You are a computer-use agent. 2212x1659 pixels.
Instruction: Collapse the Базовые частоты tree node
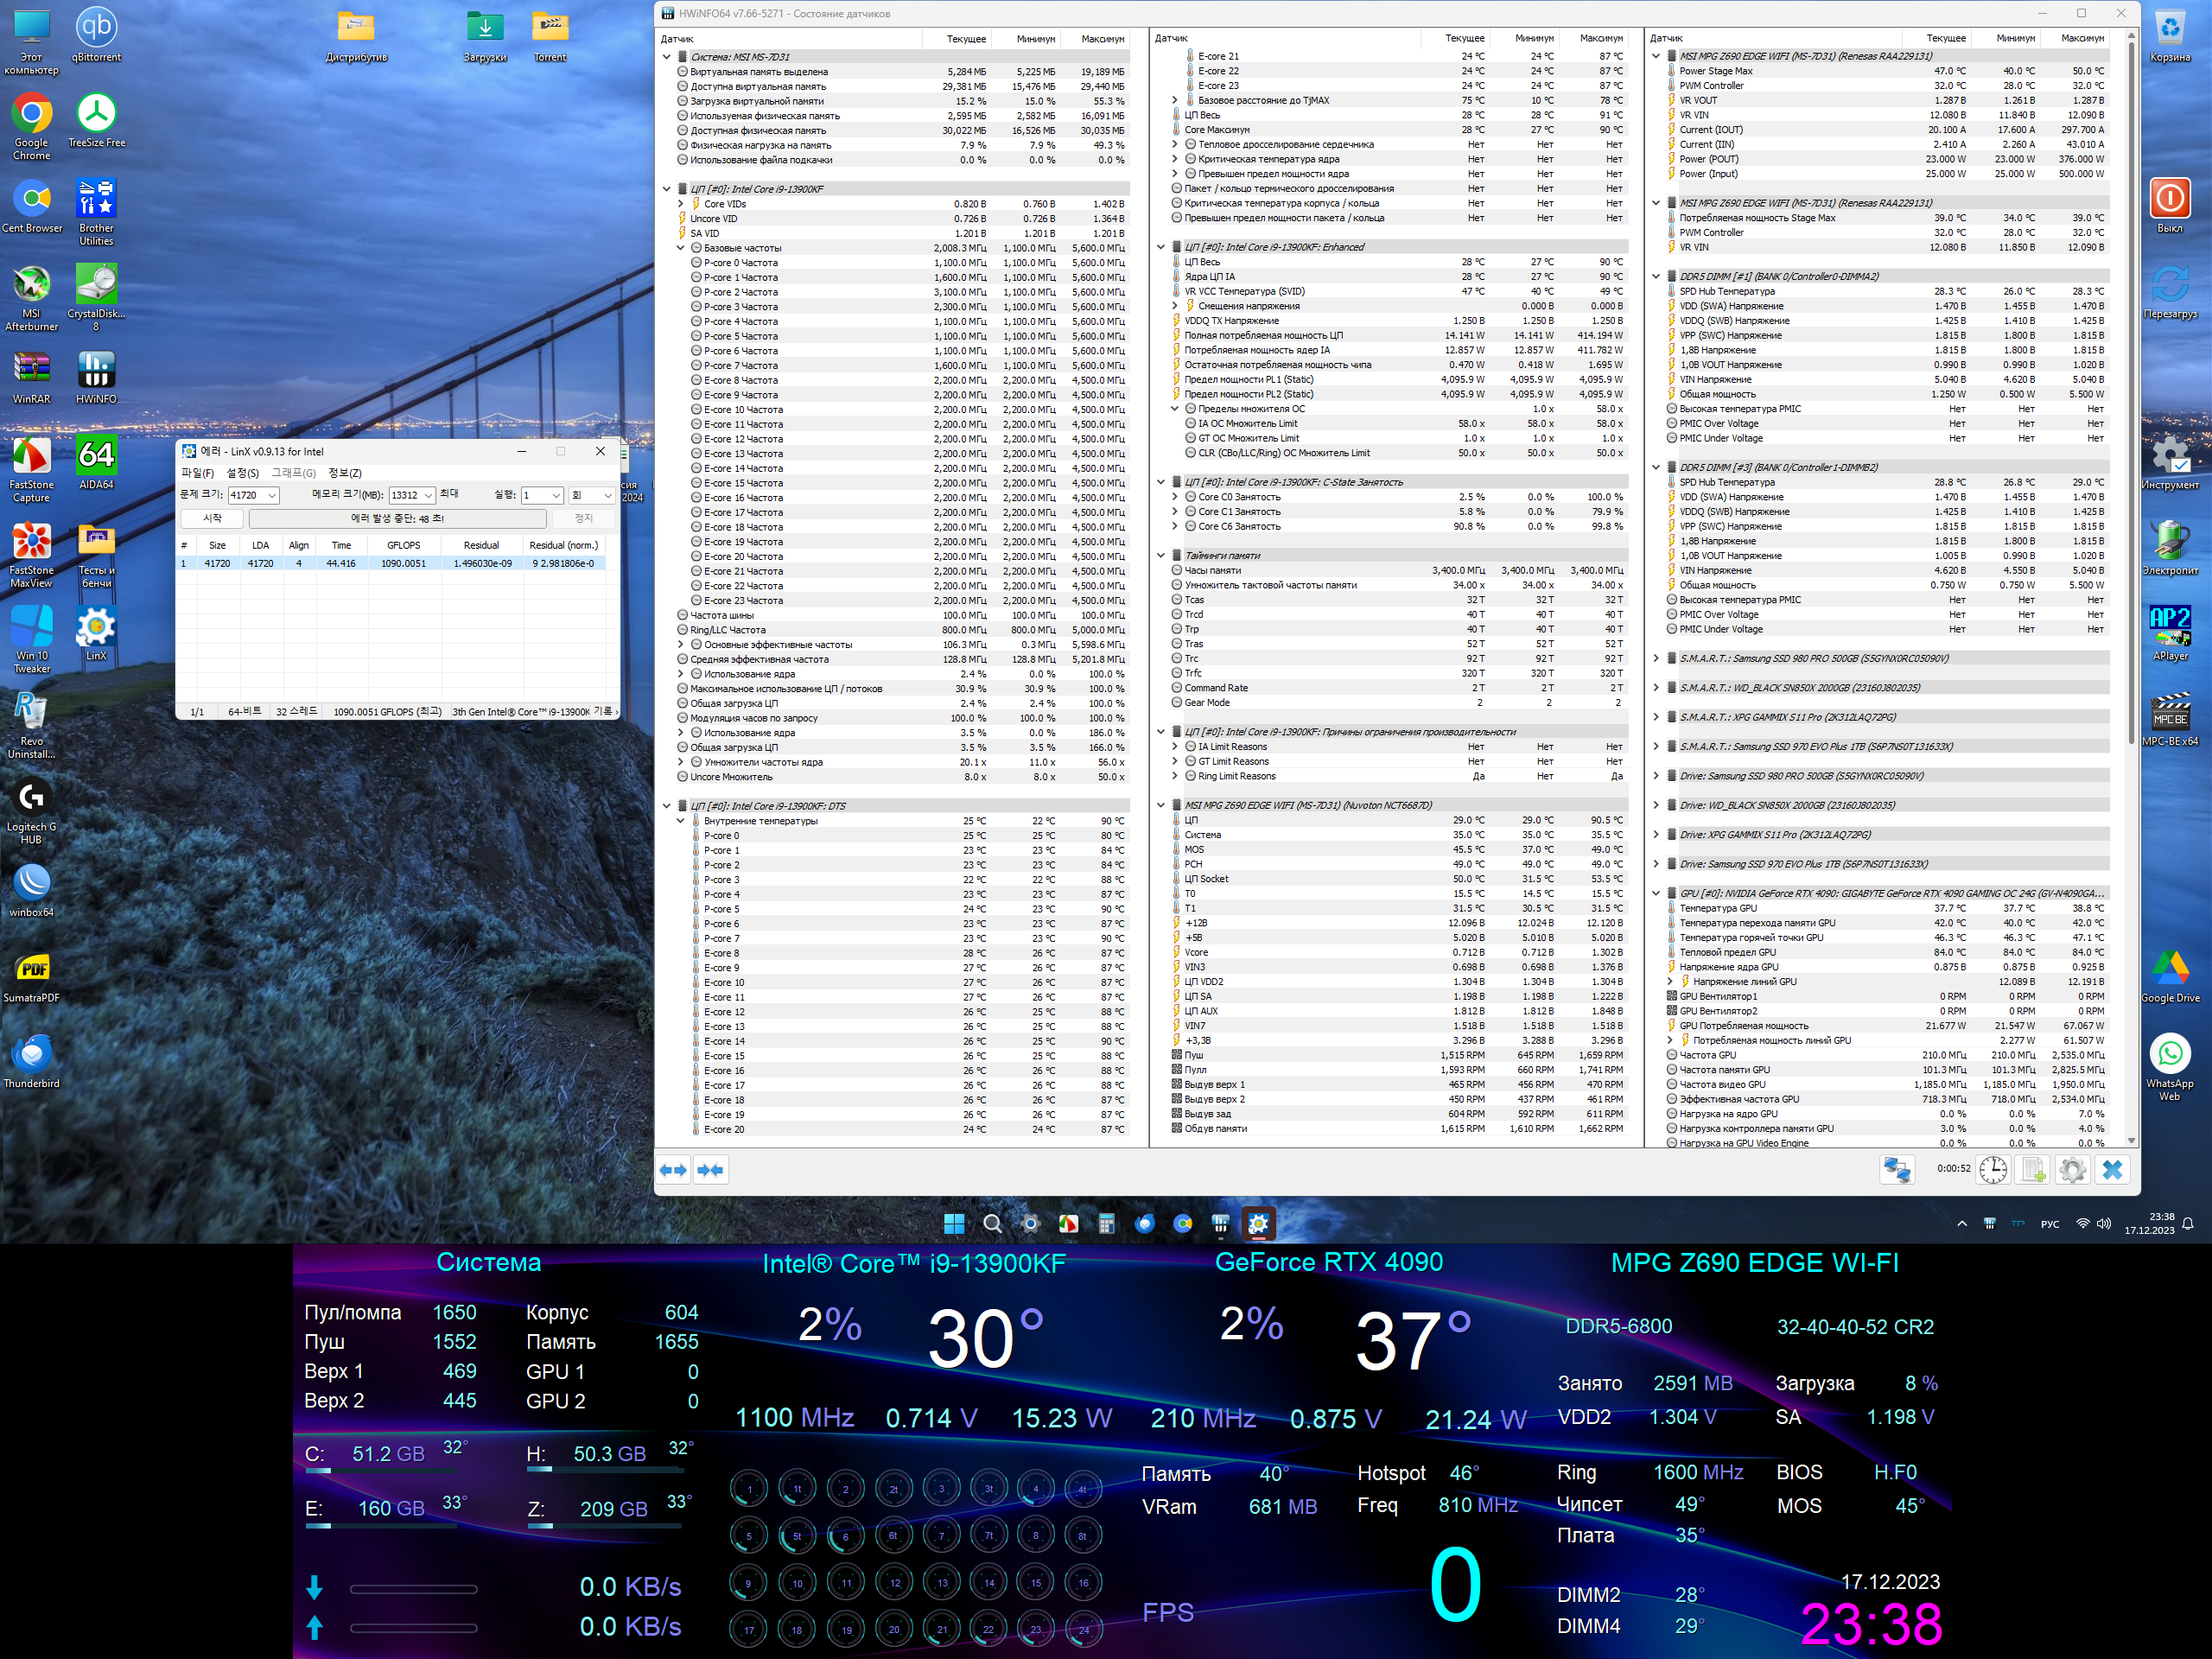tap(682, 248)
